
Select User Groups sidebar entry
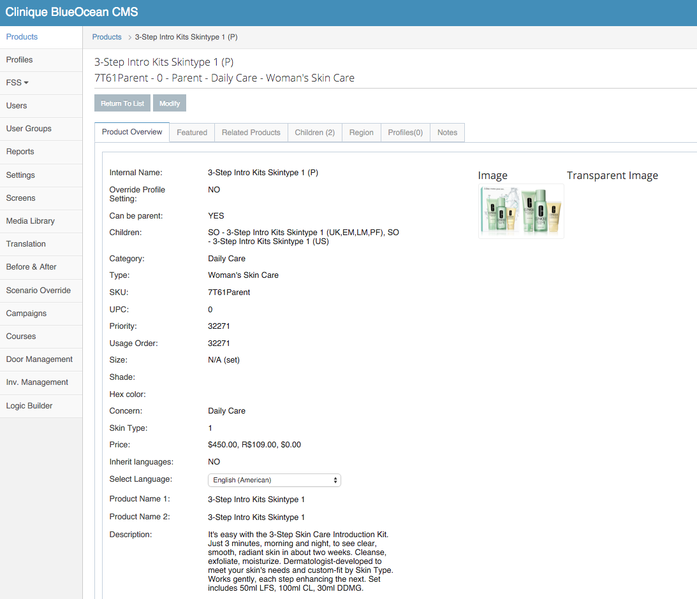(41, 129)
